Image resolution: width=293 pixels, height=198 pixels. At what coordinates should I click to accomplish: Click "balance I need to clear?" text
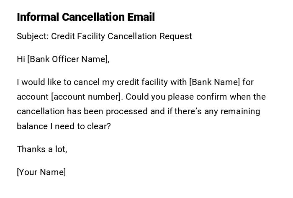pyautogui.click(x=64, y=126)
